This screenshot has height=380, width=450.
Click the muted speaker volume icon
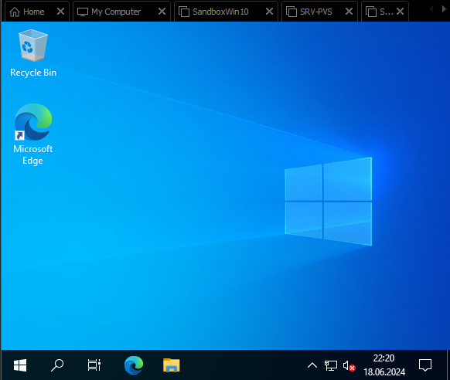coord(349,365)
